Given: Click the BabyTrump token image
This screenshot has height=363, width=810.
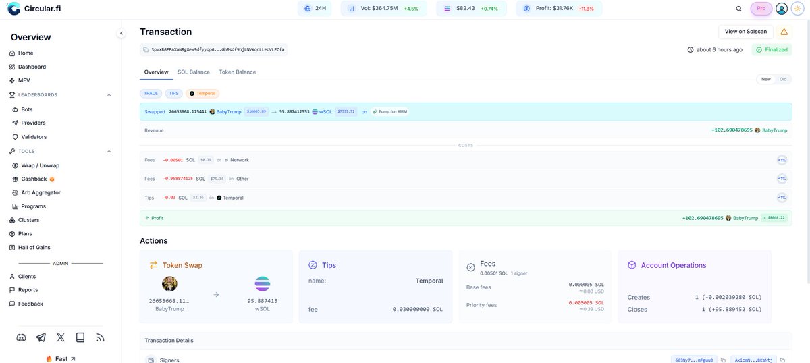Looking at the screenshot, I should (169, 283).
